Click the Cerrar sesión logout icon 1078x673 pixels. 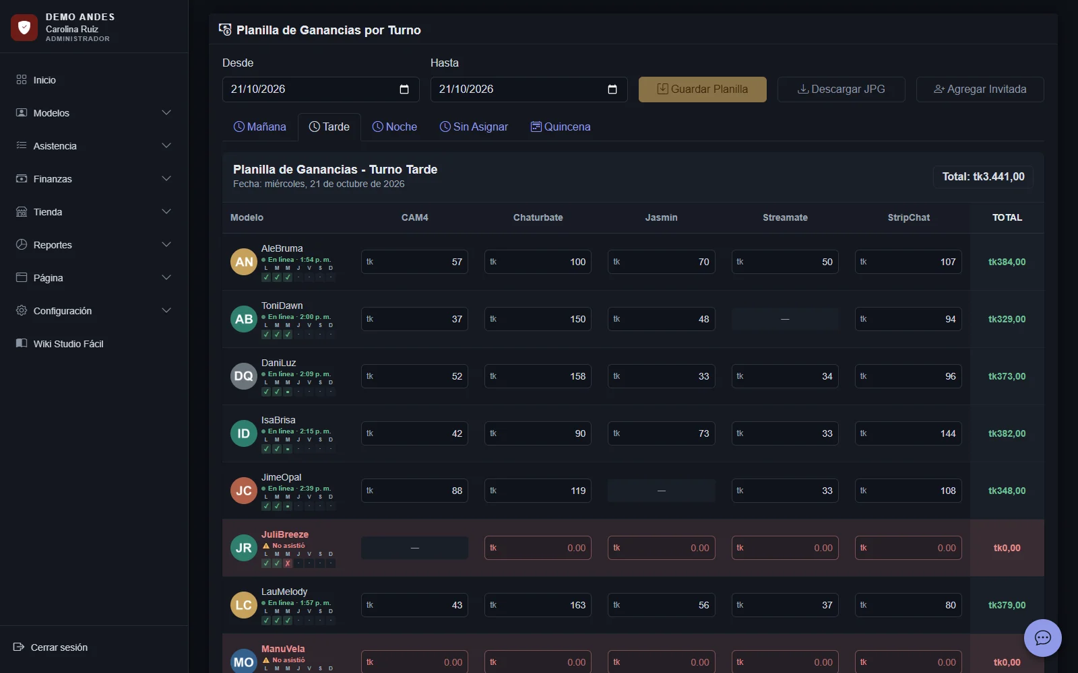click(x=19, y=647)
